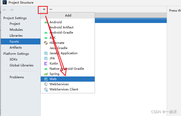Click the Android-Gradle robot icon

46,33
